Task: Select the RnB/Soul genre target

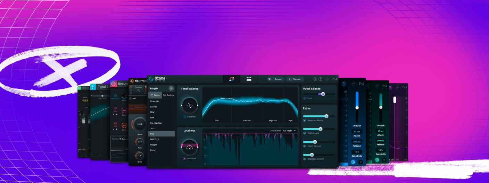Action: coord(161,139)
